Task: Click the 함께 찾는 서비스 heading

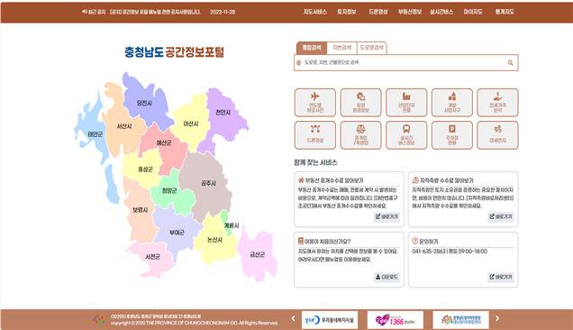Action: click(x=315, y=162)
